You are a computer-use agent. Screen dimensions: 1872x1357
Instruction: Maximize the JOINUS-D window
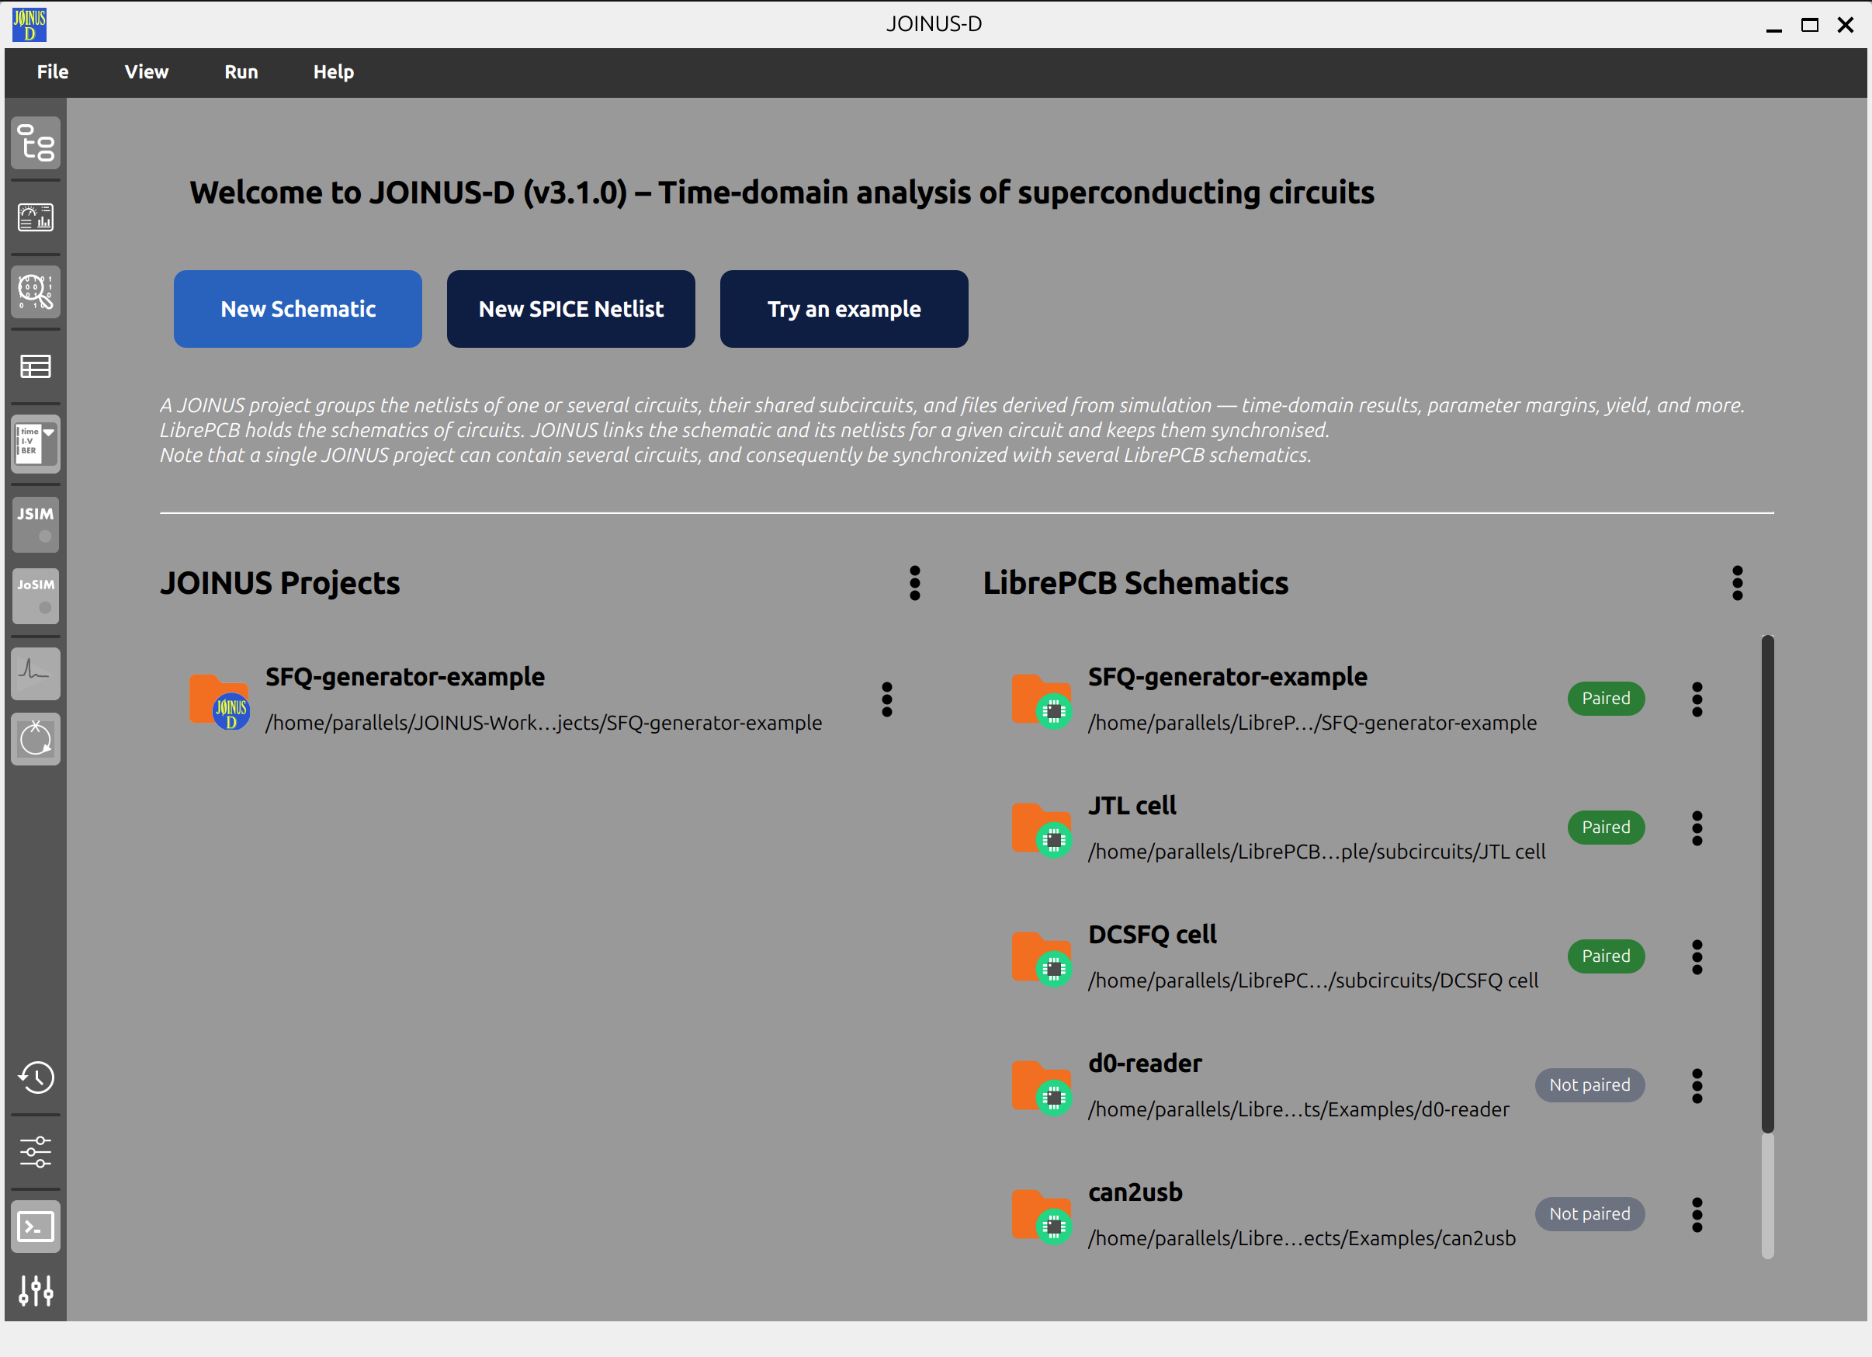(x=1809, y=25)
